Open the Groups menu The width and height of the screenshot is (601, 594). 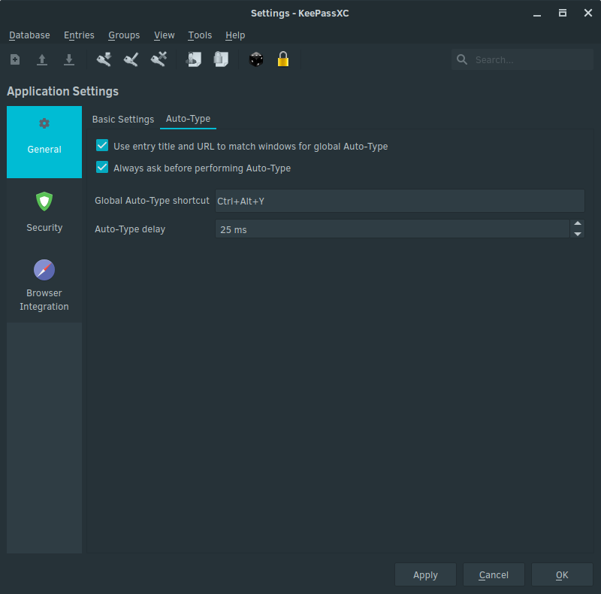[x=124, y=35]
